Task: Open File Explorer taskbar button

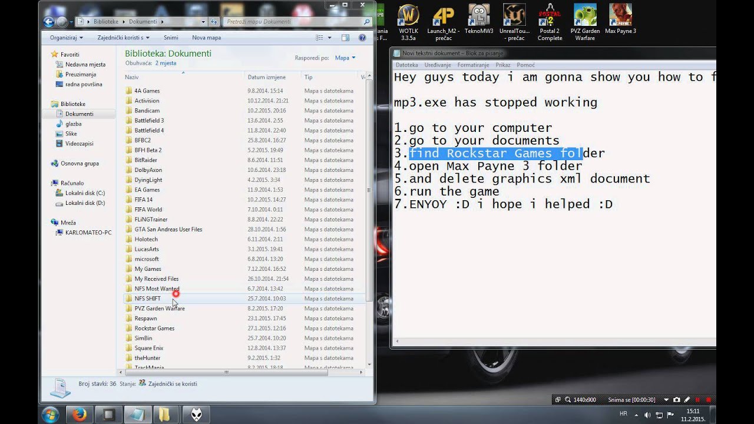Action: pyautogui.click(x=166, y=415)
